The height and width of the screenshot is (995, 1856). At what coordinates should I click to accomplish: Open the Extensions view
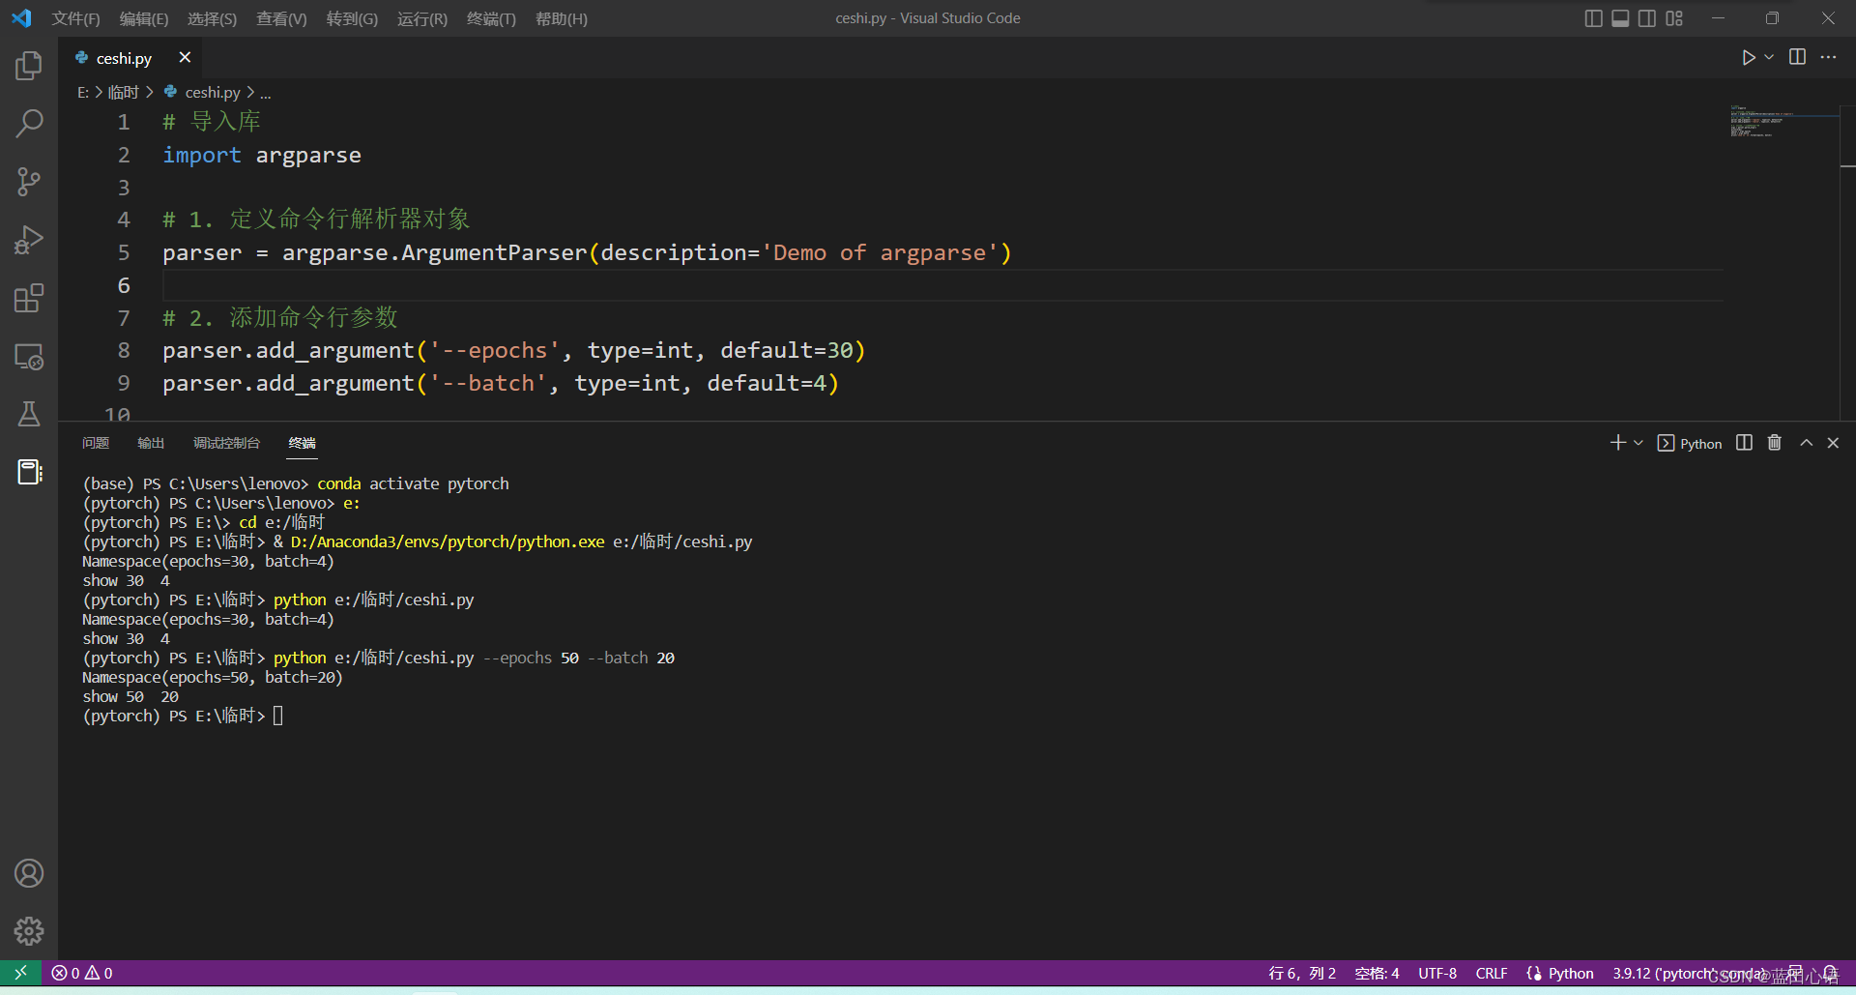point(29,298)
